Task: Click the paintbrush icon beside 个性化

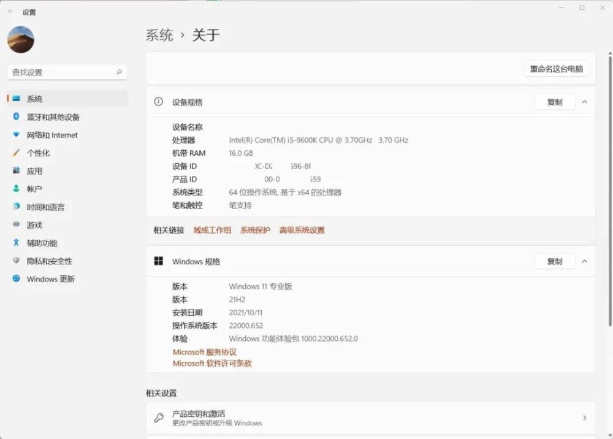Action: point(16,153)
